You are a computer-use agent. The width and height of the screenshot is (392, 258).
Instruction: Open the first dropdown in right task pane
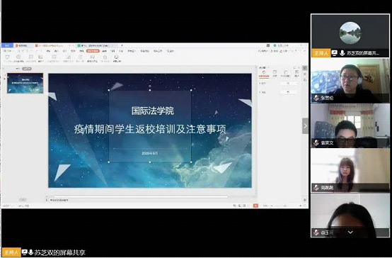point(289,84)
